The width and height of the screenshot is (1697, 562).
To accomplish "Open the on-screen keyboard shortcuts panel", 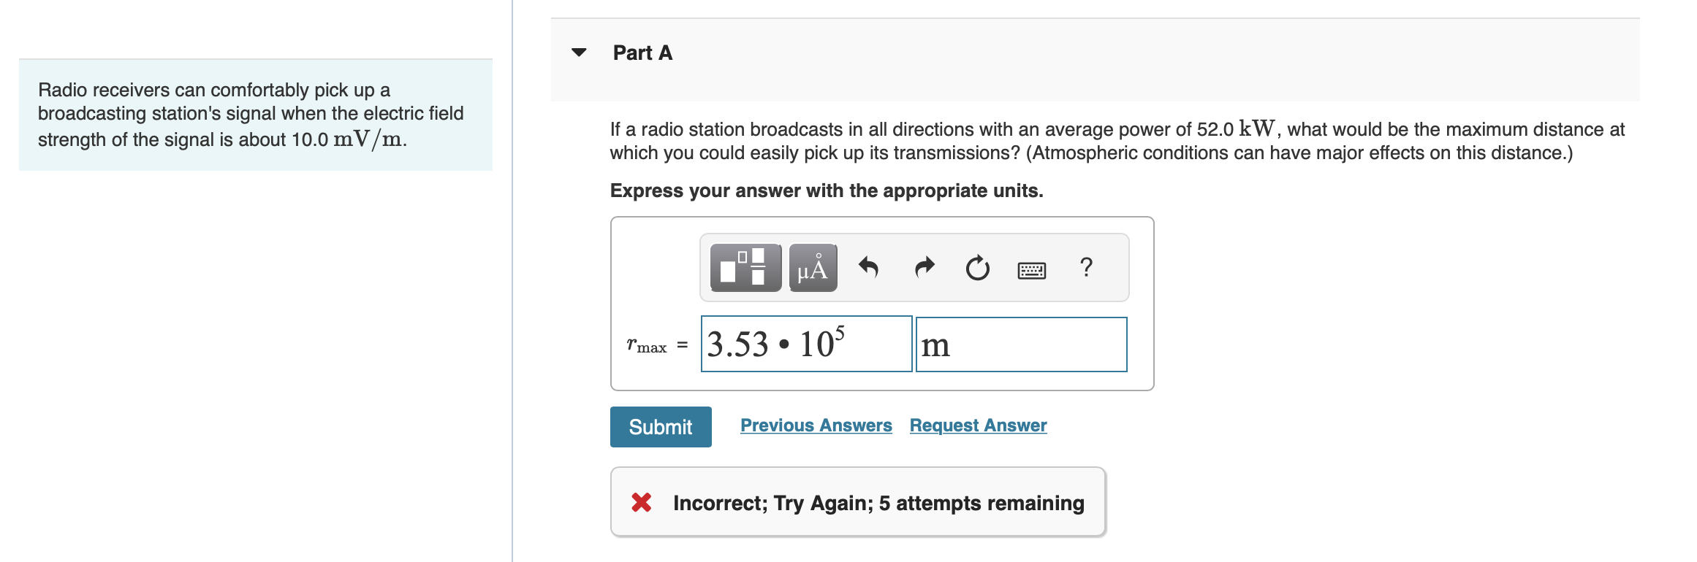I will point(1031,269).
